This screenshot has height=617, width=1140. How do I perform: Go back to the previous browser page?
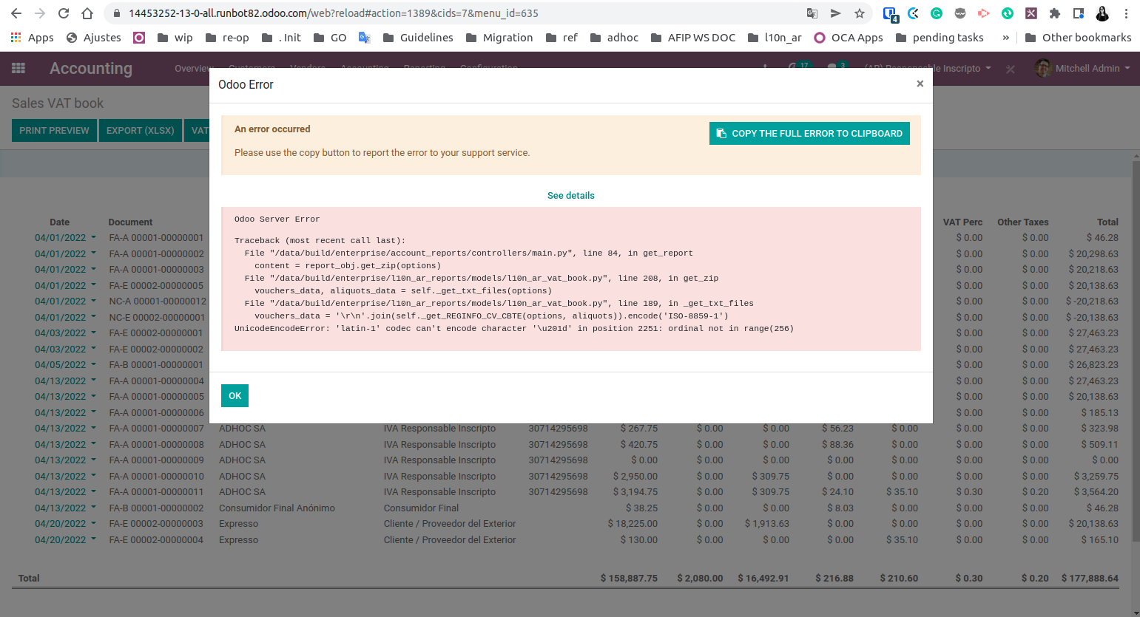[x=16, y=13]
